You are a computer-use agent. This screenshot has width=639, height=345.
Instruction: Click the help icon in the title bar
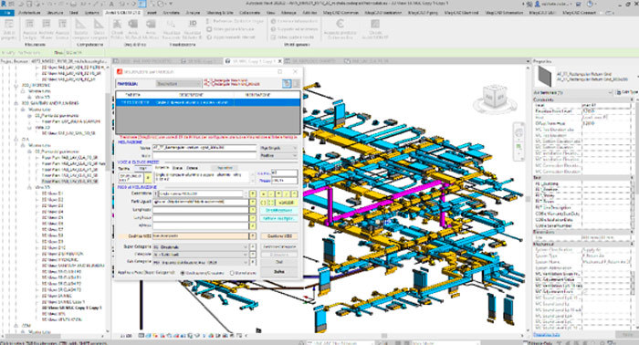[591, 4]
